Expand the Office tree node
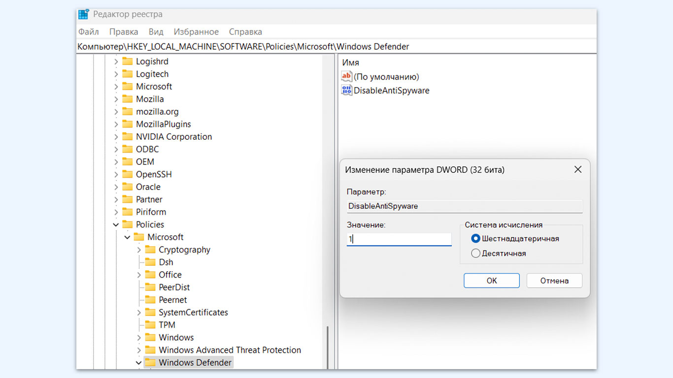This screenshot has height=378, width=673. pos(139,275)
